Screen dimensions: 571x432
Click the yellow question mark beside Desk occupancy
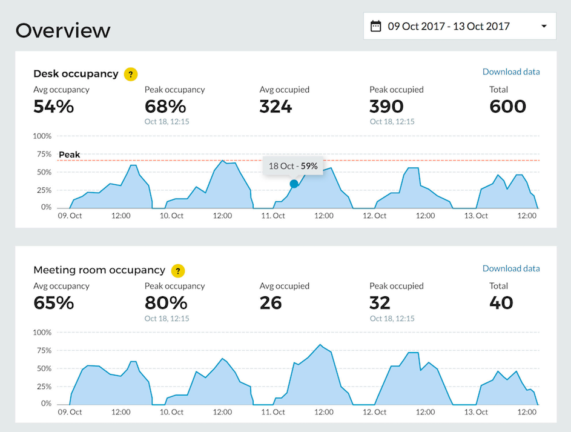(130, 74)
